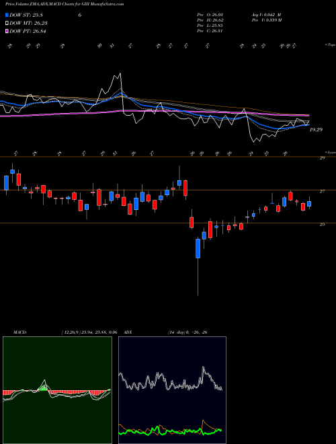Click the blue DOW ST legend swatch
Viewport: 336px width, 444px height.
(7, 15)
